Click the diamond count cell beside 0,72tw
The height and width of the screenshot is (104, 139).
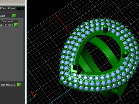2,25
